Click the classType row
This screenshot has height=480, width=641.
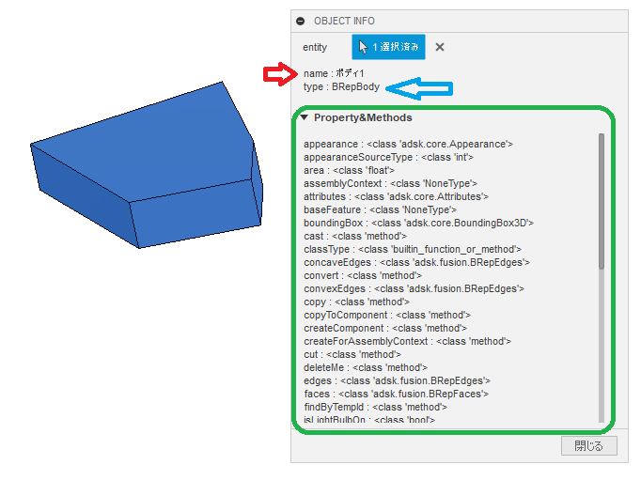[x=413, y=249]
